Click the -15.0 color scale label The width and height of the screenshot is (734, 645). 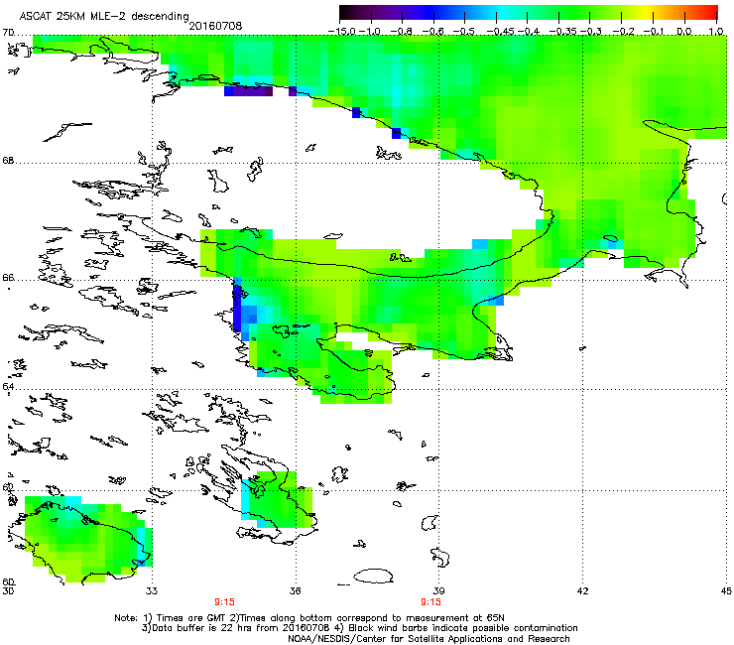[342, 32]
